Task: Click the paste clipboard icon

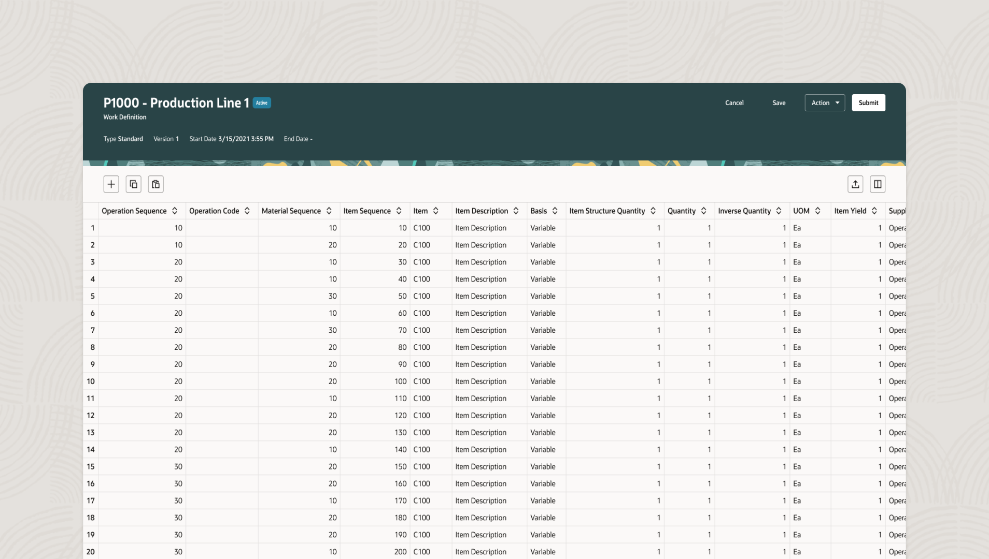Action: (x=156, y=184)
